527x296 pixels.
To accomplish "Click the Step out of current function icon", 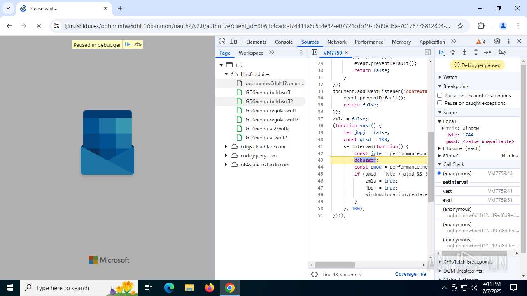I will (476, 52).
